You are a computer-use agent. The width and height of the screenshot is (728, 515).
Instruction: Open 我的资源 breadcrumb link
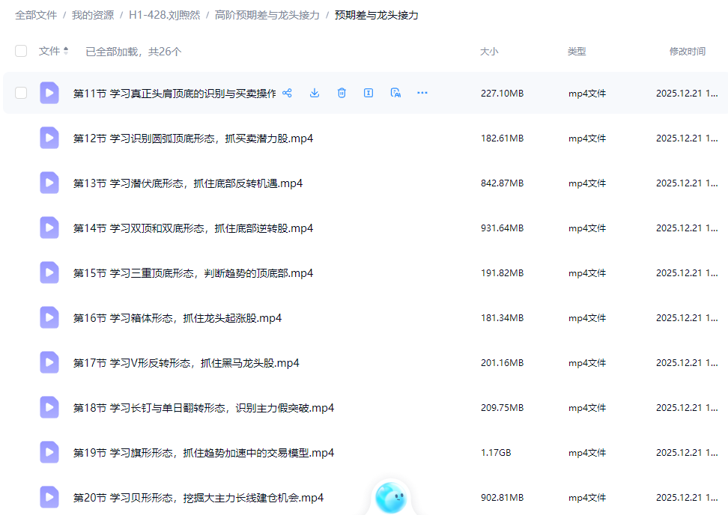[x=91, y=14]
